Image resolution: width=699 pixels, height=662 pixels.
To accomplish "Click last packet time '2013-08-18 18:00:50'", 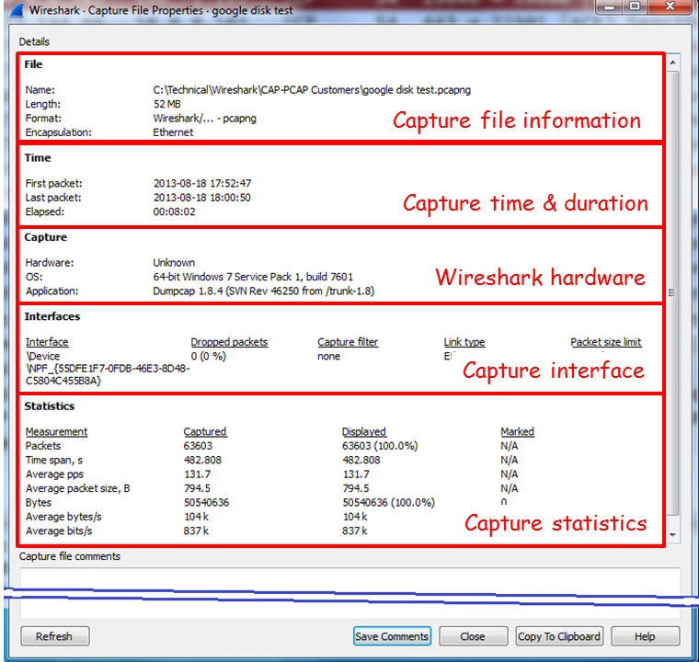I will pos(202,198).
